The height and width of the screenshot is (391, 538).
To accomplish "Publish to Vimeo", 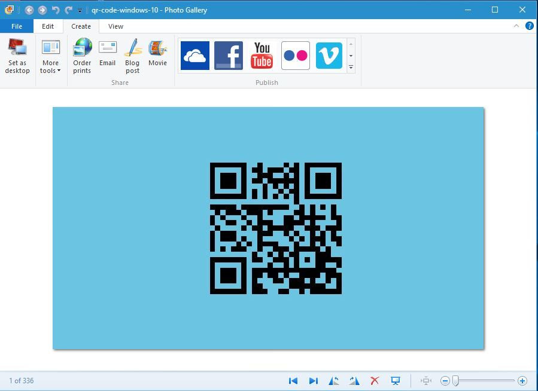I will [329, 56].
